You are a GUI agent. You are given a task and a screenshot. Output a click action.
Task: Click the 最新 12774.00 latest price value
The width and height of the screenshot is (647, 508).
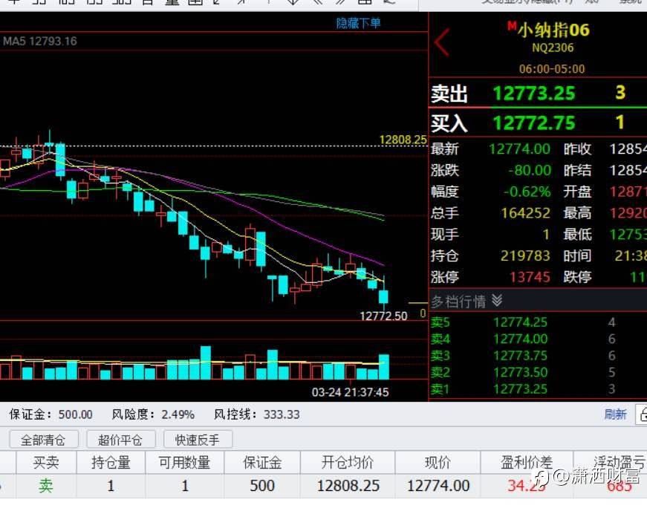click(519, 149)
